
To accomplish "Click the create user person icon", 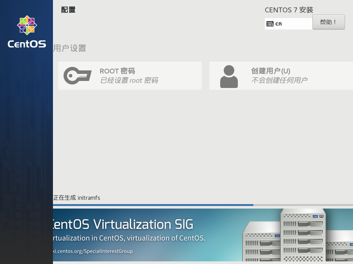I will (x=229, y=77).
